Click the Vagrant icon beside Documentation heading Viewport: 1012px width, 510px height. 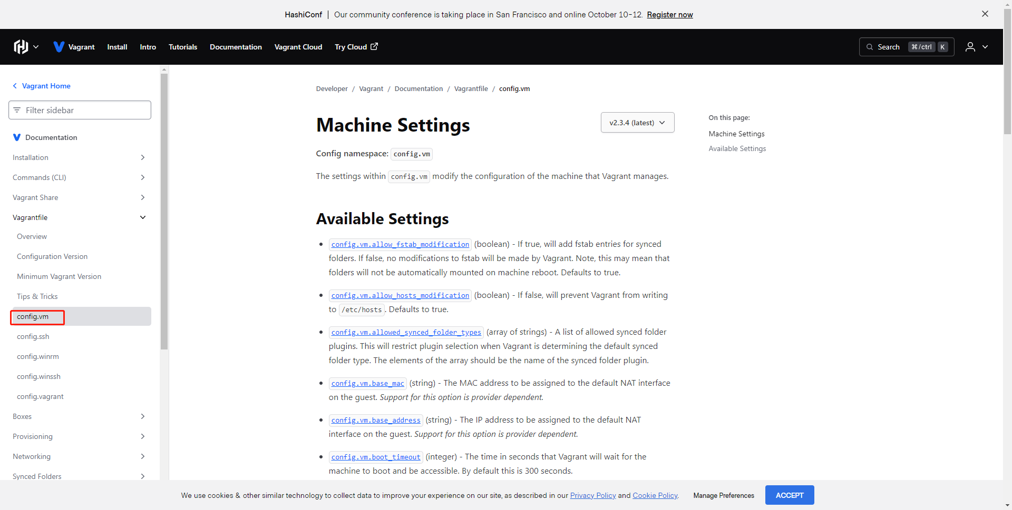point(17,137)
